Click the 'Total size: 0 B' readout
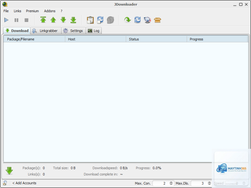 pos(64,168)
